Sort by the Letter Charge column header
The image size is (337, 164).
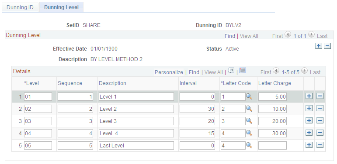274,83
